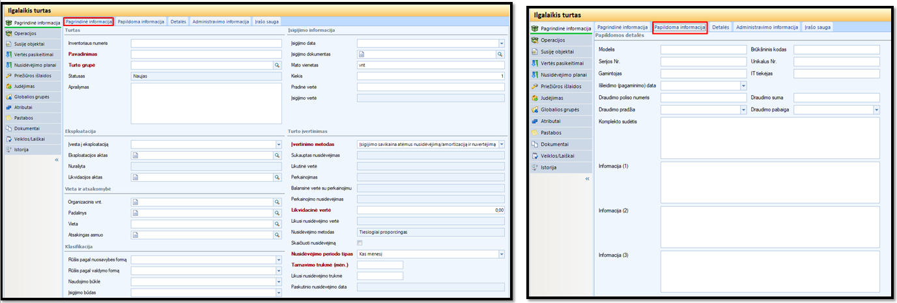Click search icon of Turto grupė field
897x303 pixels.
coord(277,65)
